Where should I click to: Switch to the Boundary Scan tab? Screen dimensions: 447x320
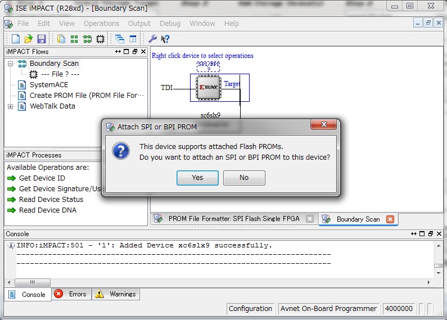358,219
